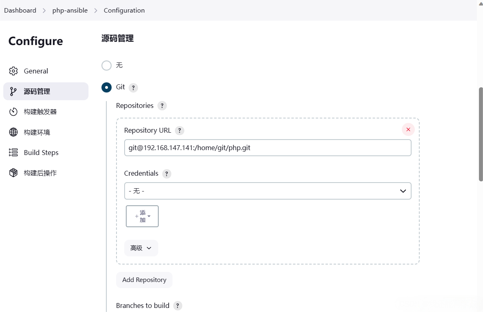This screenshot has height=312, width=483.
Task: Go to 构建触发器 section in sidebar
Action: (x=46, y=112)
